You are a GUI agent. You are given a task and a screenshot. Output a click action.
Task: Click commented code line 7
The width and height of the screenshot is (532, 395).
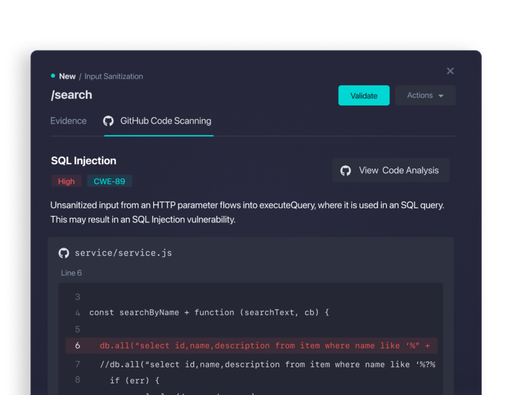(267, 365)
